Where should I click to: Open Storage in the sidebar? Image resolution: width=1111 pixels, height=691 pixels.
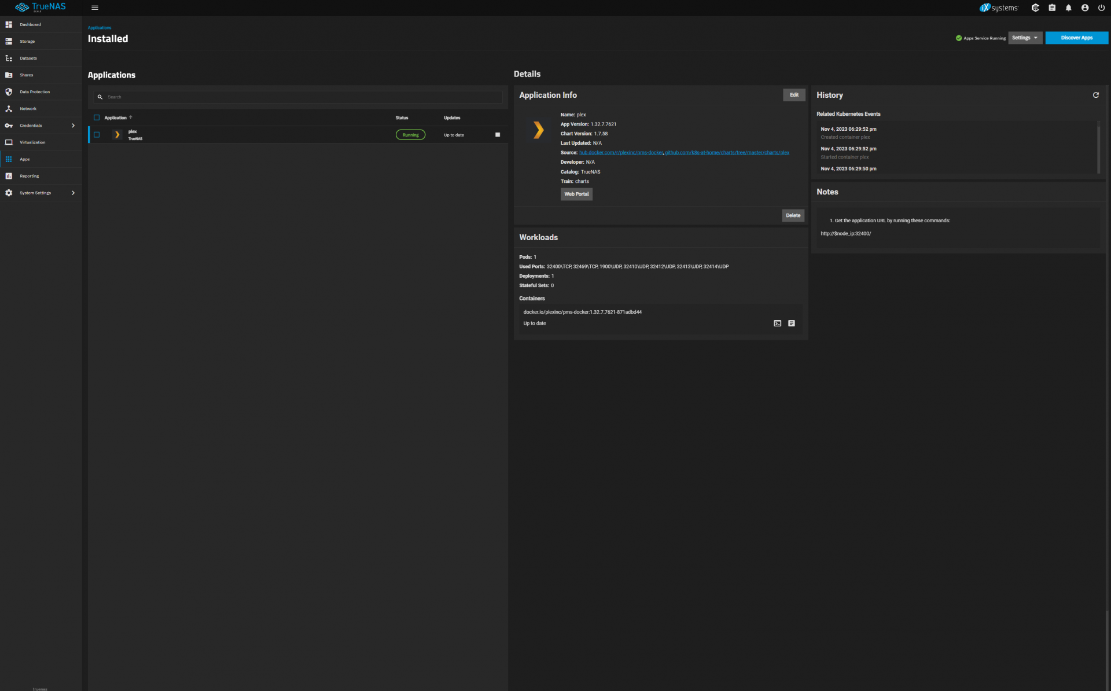[27, 42]
